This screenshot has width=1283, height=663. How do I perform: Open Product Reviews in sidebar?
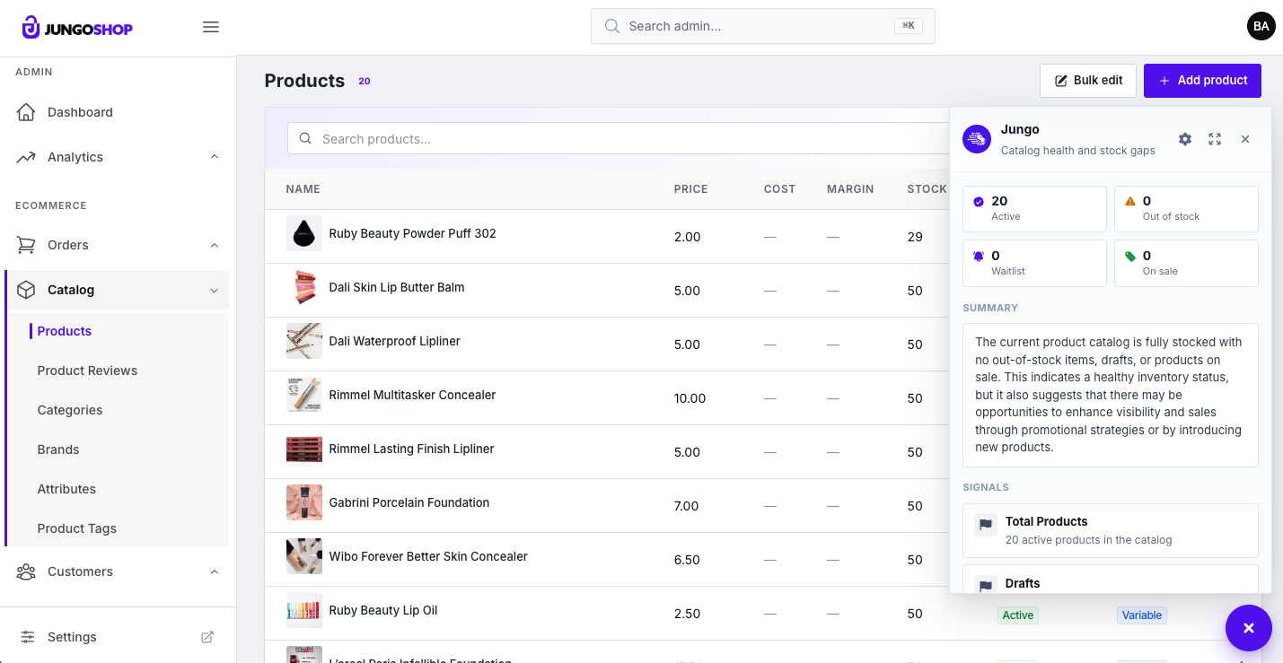coord(87,371)
